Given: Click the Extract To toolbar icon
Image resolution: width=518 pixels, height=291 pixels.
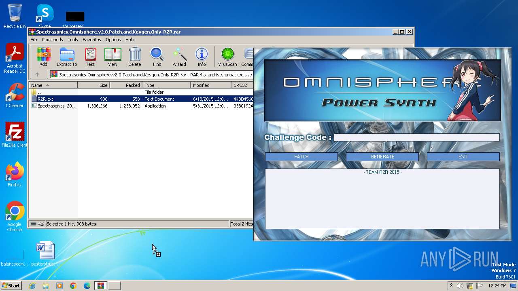Looking at the screenshot, I should coord(67,57).
